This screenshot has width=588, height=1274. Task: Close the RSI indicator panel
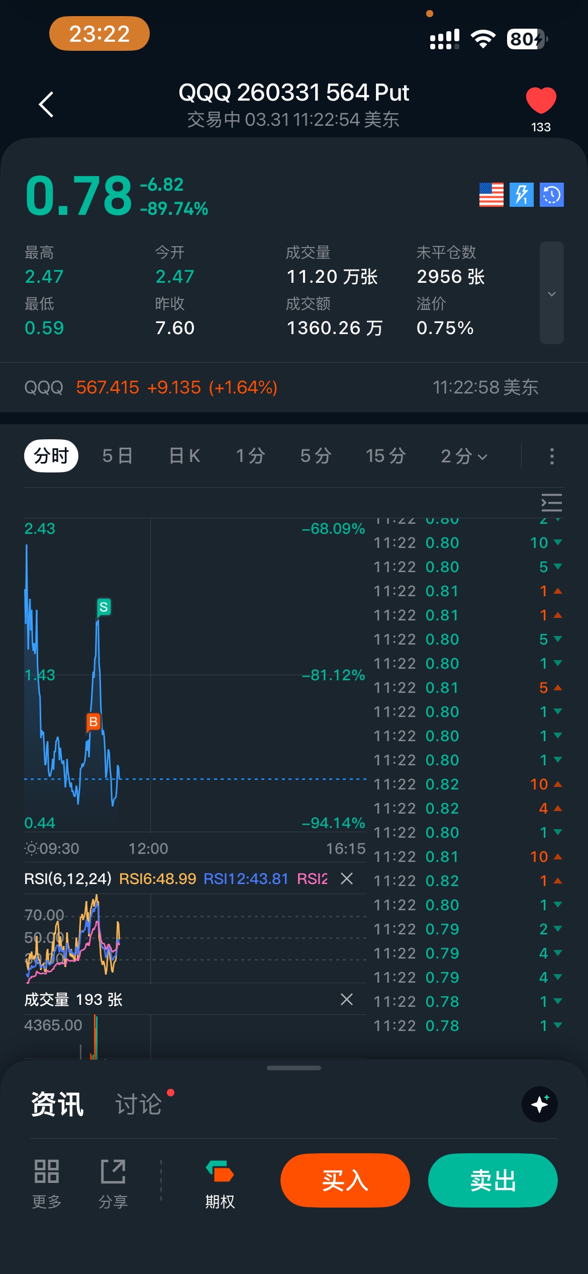347,879
